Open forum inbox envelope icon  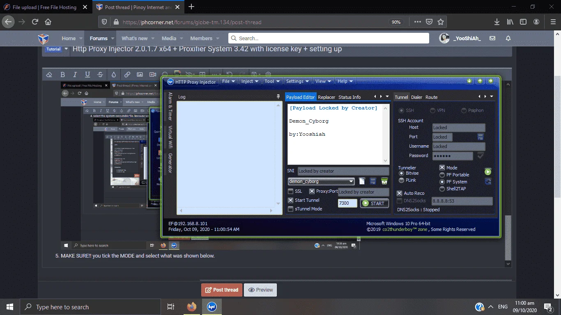tap(492, 38)
